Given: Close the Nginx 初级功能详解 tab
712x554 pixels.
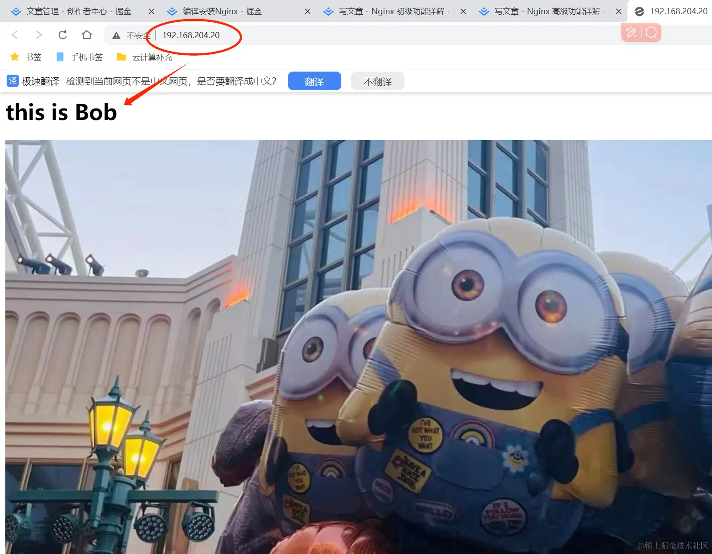Looking at the screenshot, I should pos(463,12).
